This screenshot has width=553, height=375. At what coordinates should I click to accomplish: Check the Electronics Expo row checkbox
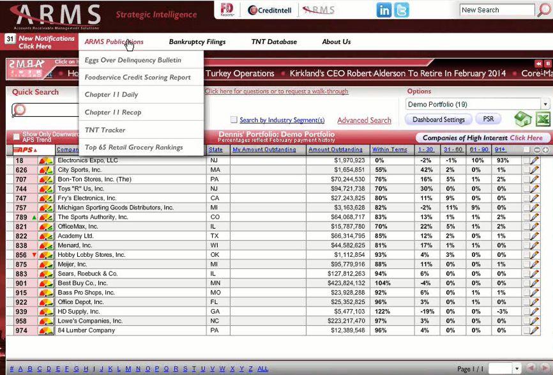pos(527,160)
